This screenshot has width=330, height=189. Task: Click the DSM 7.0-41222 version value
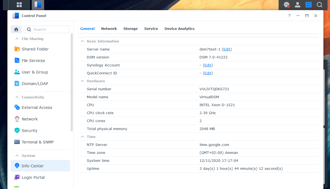click(x=213, y=57)
